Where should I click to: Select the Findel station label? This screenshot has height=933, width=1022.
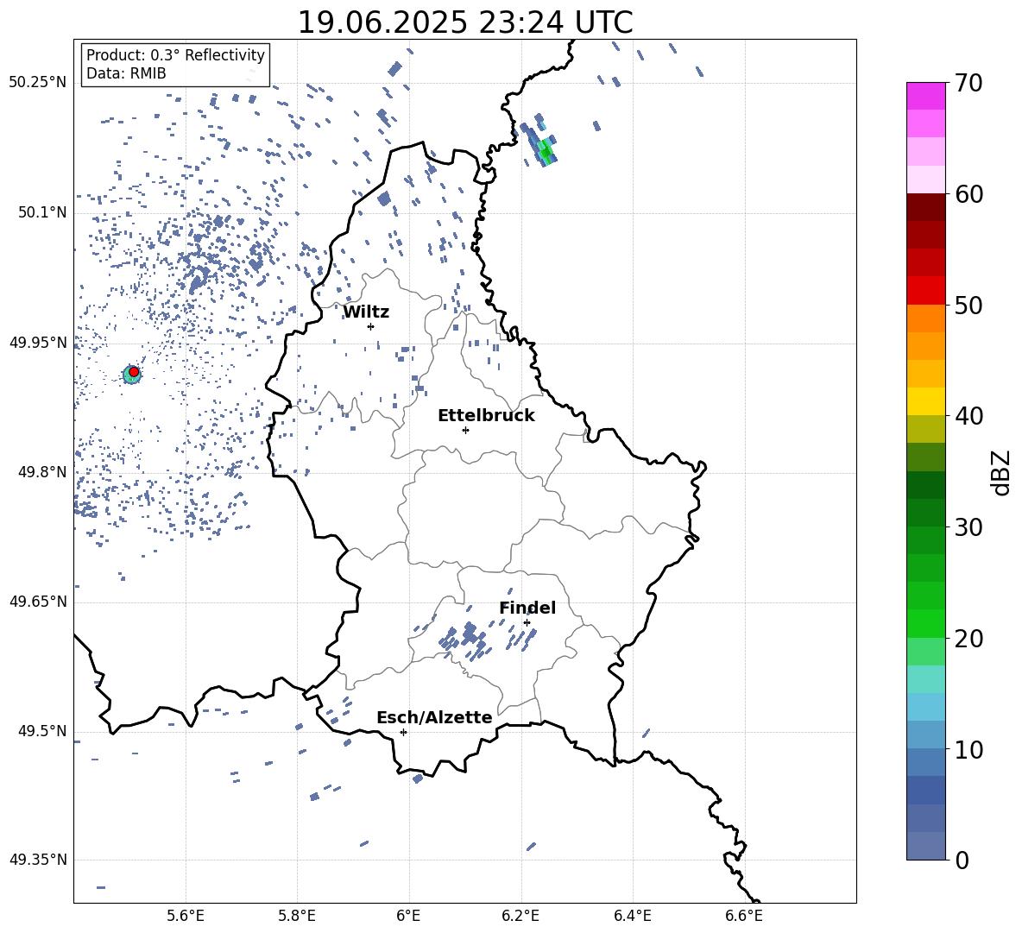[x=527, y=608]
